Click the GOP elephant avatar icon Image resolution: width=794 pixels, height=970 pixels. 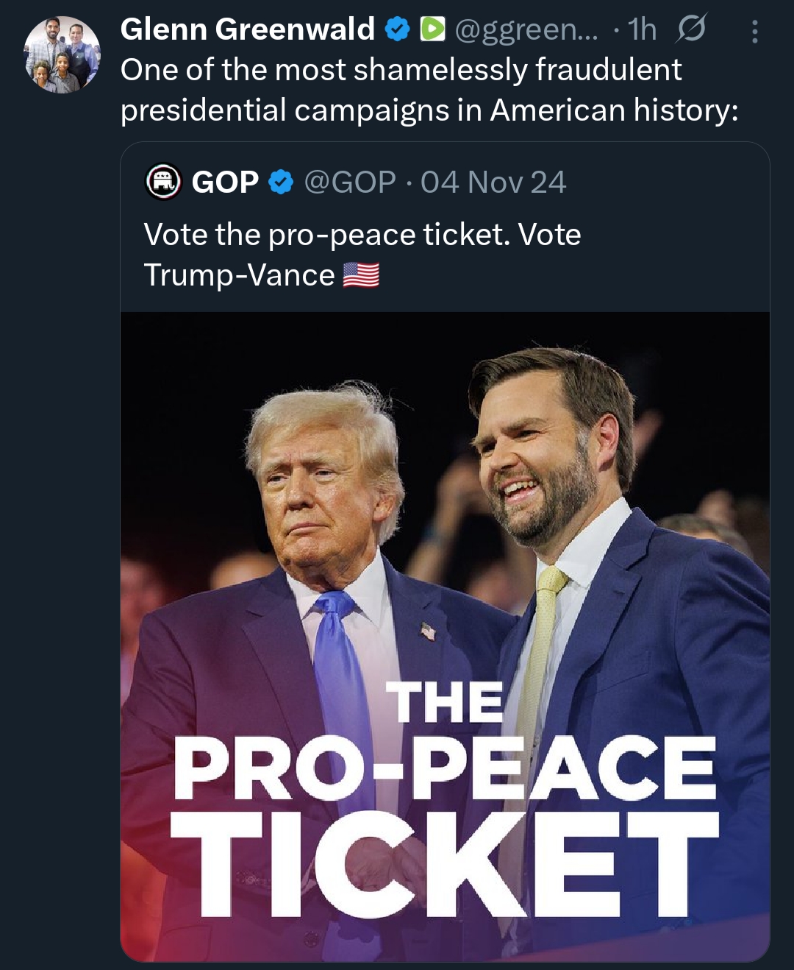click(164, 182)
